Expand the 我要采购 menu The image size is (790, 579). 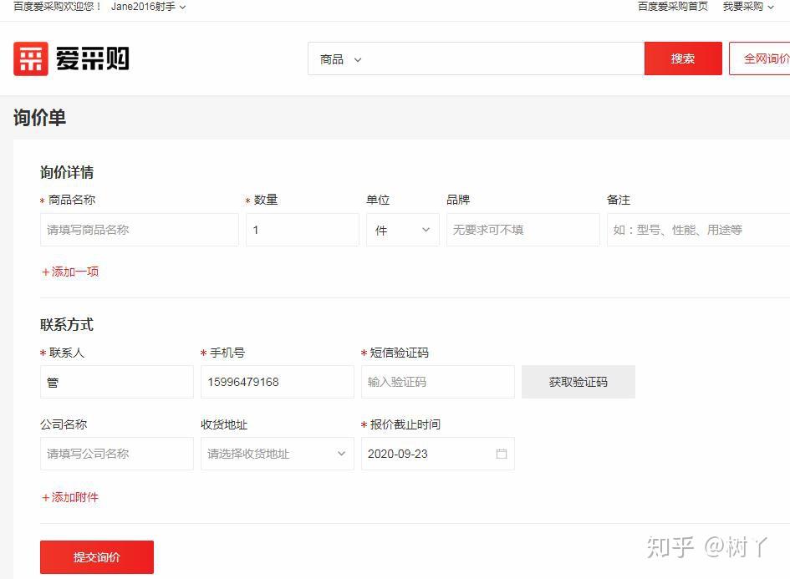(x=747, y=7)
